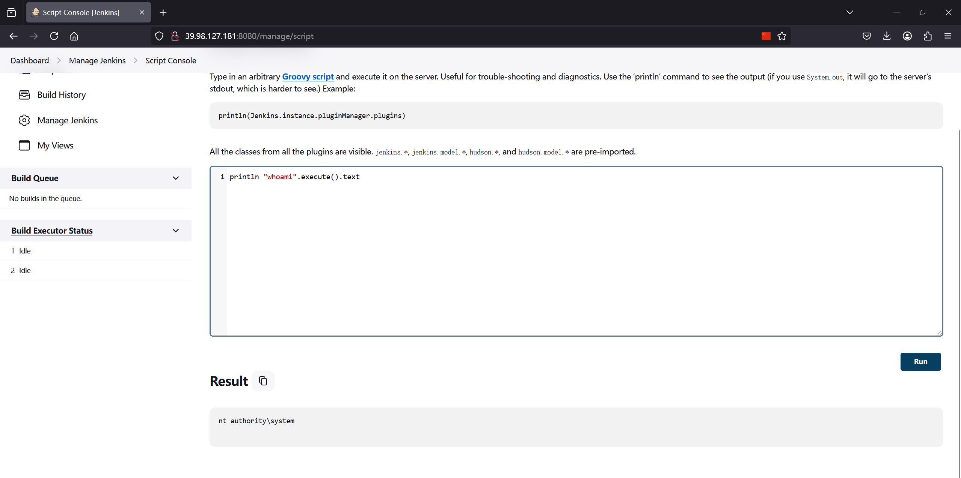
Task: Click the Manage Jenkins gear icon
Action: click(x=24, y=120)
